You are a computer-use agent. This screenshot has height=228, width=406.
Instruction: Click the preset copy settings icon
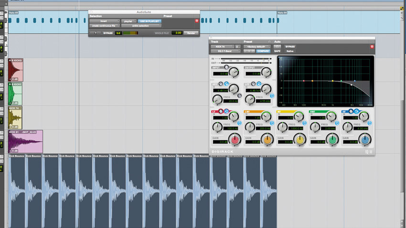[253, 51]
